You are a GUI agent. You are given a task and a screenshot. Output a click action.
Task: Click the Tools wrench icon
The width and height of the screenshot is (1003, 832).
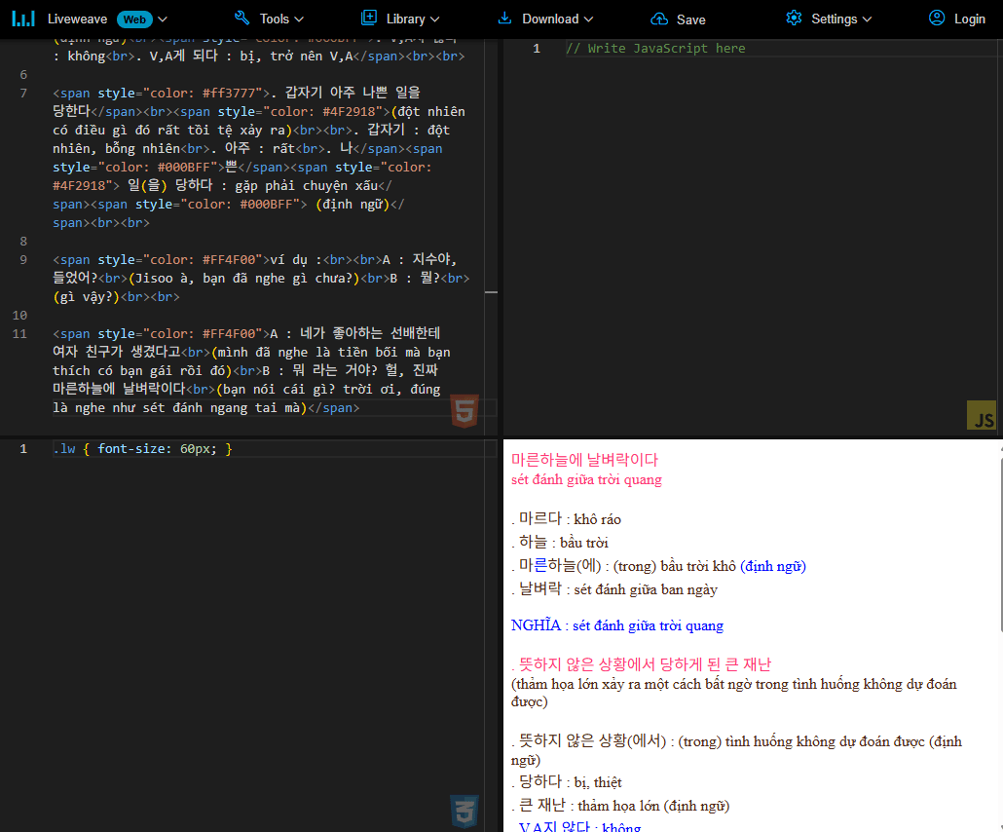coord(242,19)
